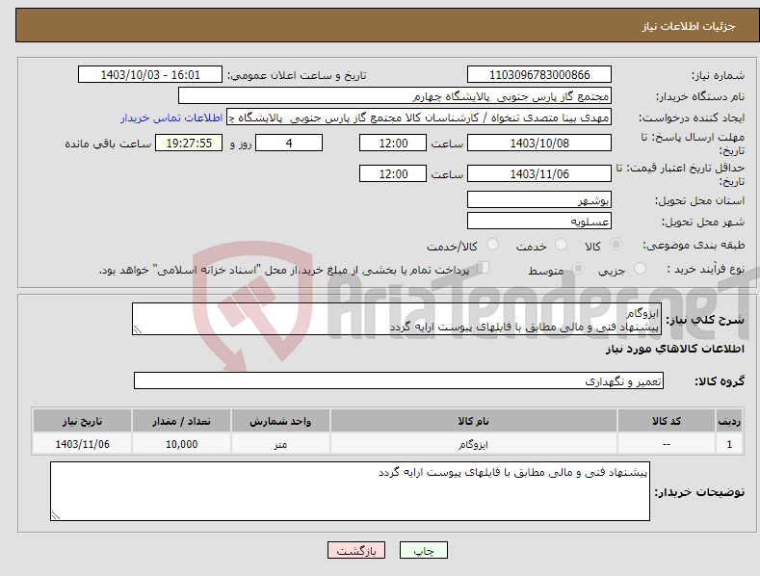Click the delivery province field بوشهر
Screen dimensions: 760x576
(539, 199)
